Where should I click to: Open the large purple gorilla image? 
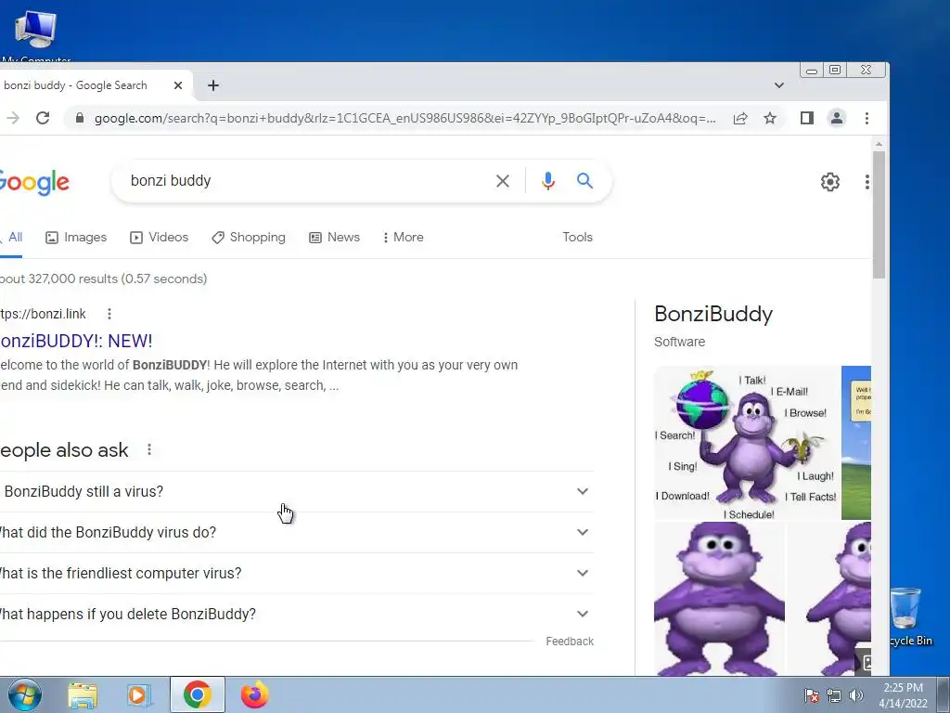pyautogui.click(x=719, y=599)
